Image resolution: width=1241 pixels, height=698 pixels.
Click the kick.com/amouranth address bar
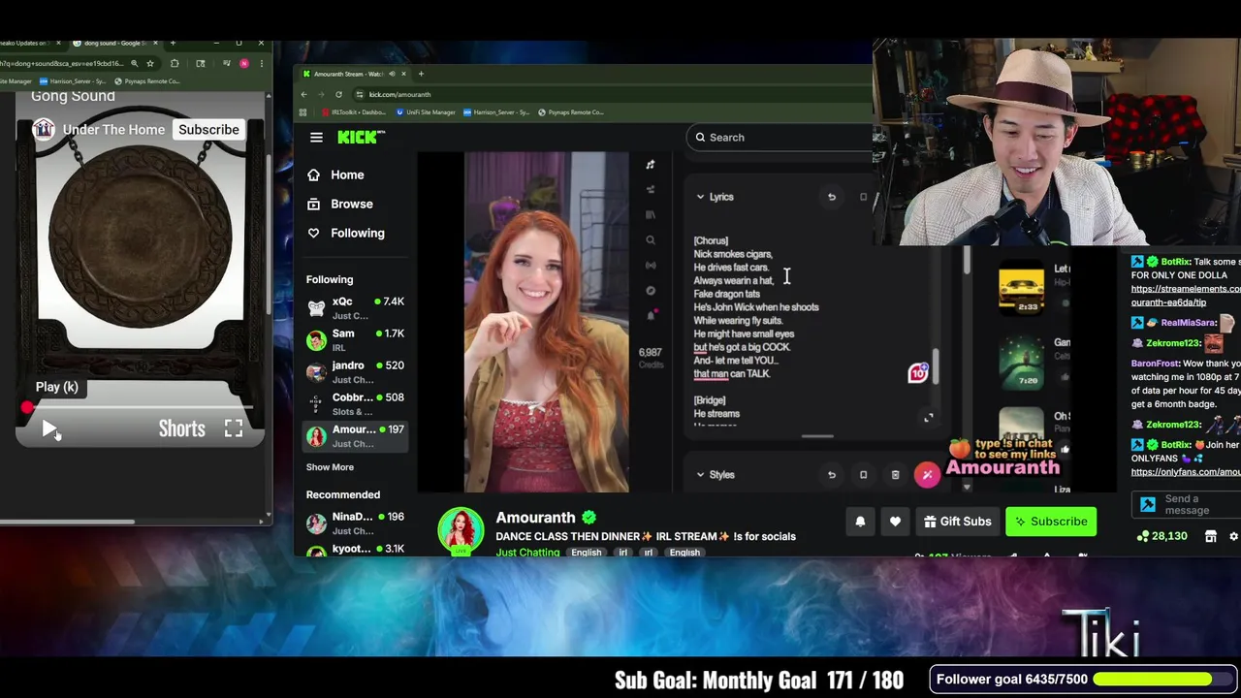pyautogui.click(x=611, y=94)
